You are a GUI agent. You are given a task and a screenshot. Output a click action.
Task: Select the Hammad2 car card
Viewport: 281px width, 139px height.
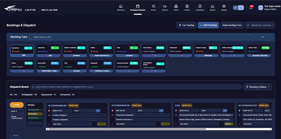pos(180,51)
